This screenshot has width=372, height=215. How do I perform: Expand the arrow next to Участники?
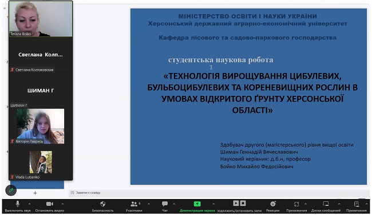pyautogui.click(x=149, y=204)
